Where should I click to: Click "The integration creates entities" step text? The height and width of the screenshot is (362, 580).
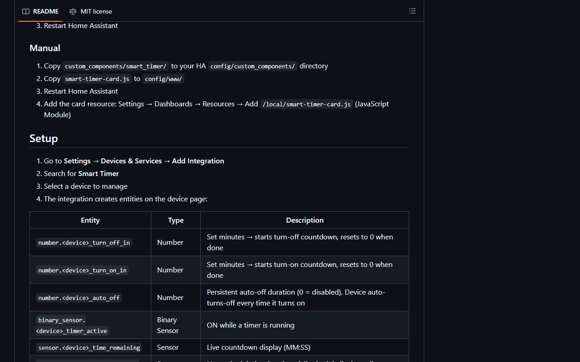click(x=126, y=199)
